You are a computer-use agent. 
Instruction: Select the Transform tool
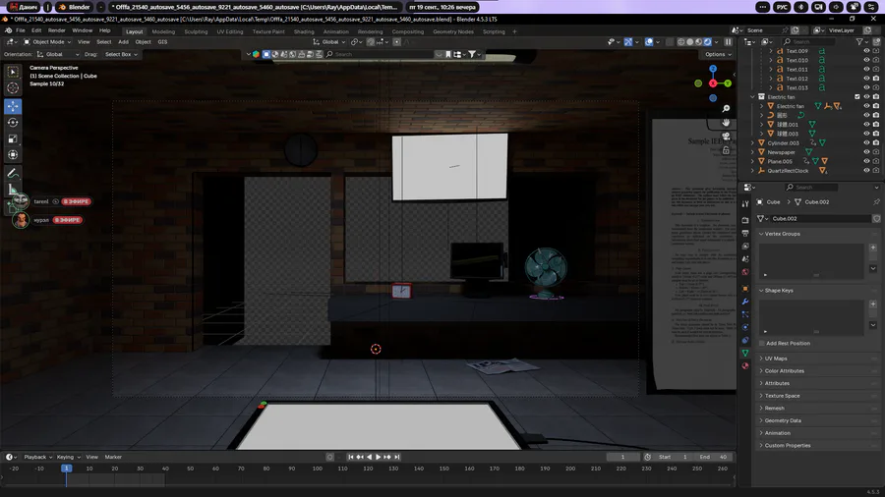tap(13, 154)
